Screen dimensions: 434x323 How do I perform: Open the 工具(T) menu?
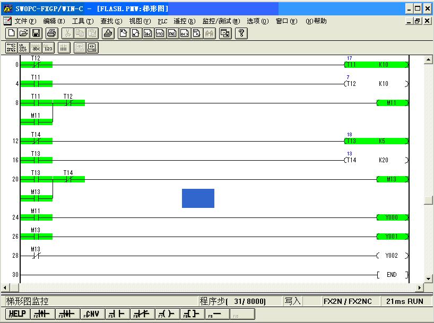pyautogui.click(x=82, y=21)
